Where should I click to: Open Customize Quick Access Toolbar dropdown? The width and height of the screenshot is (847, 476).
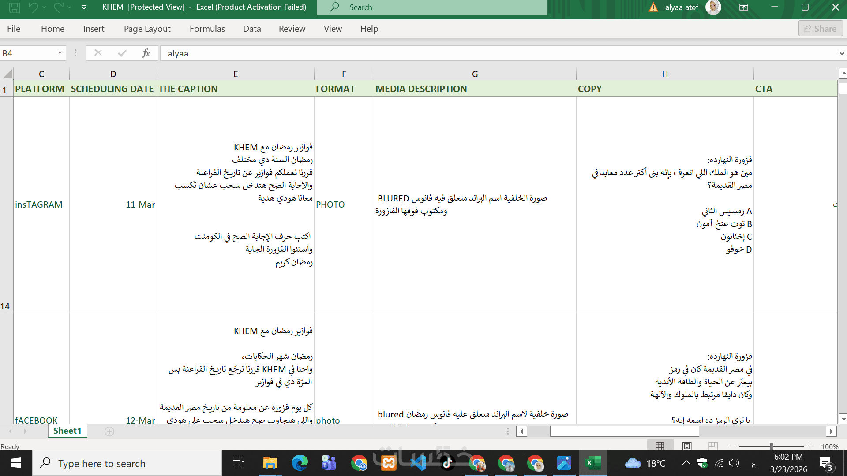[x=84, y=7]
